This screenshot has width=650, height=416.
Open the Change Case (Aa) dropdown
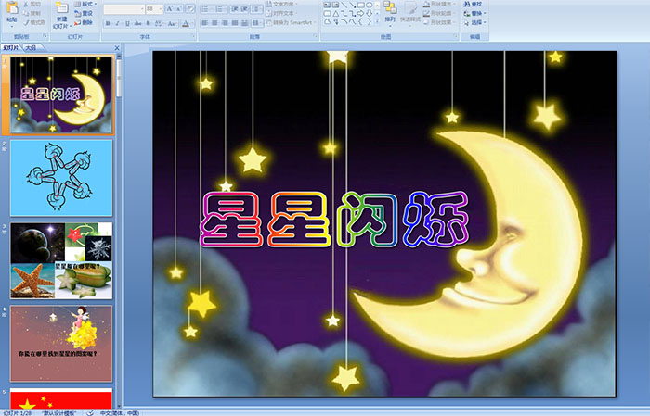tap(171, 23)
